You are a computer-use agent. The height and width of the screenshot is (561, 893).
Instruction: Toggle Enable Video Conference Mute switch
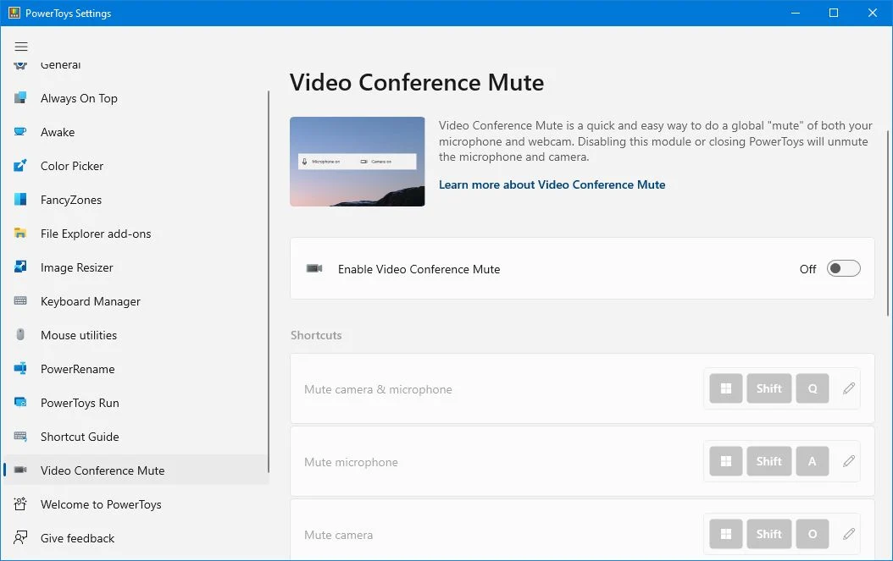tap(844, 268)
